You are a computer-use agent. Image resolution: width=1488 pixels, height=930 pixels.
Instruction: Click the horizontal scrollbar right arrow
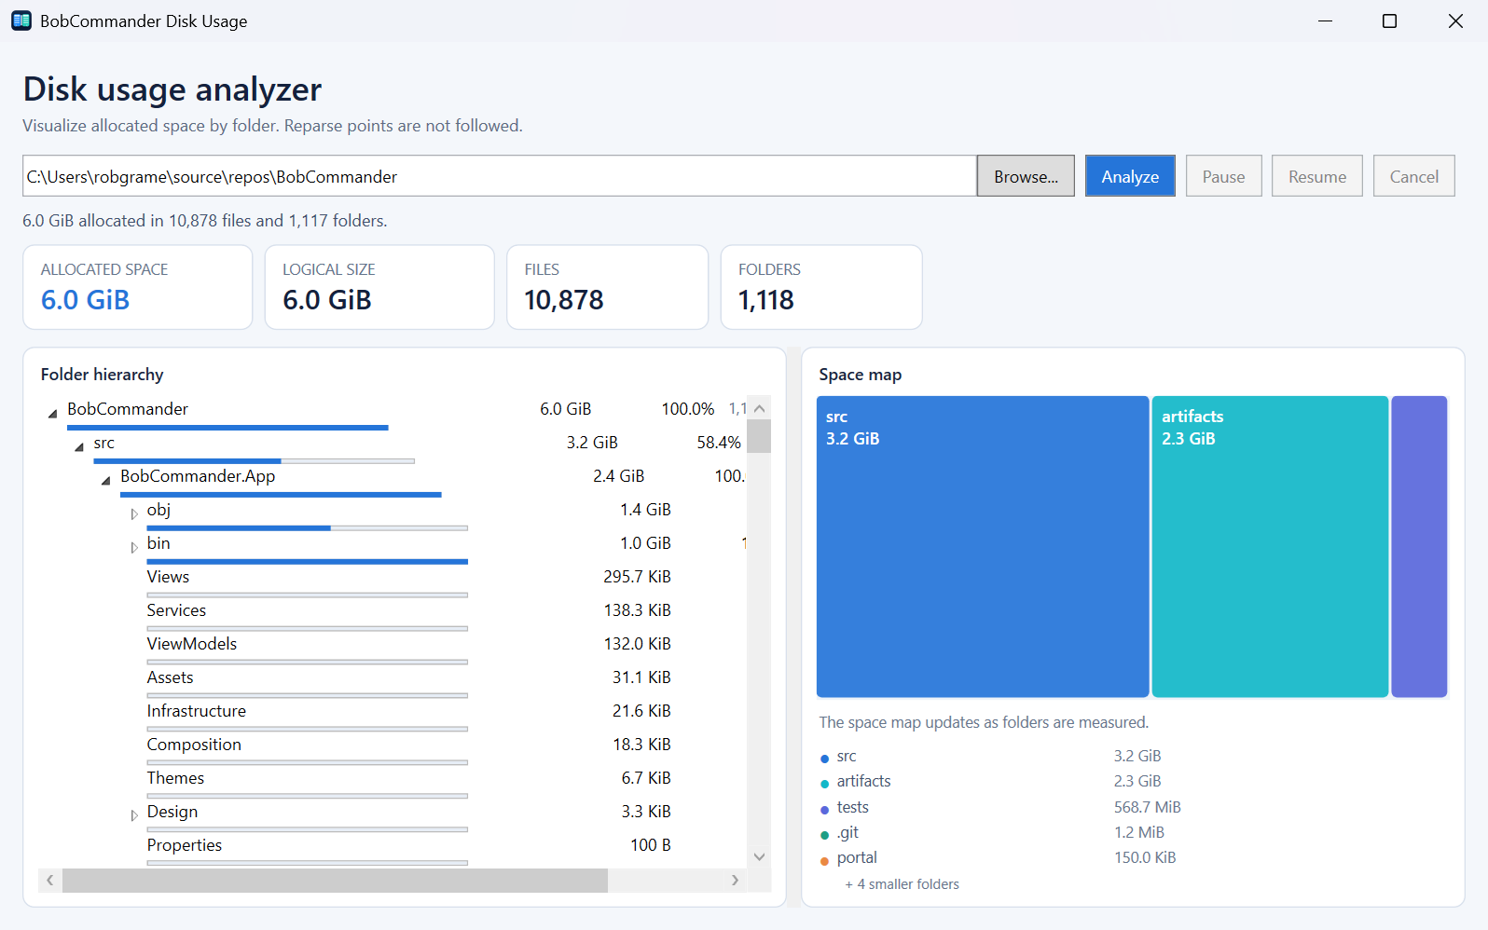[735, 880]
